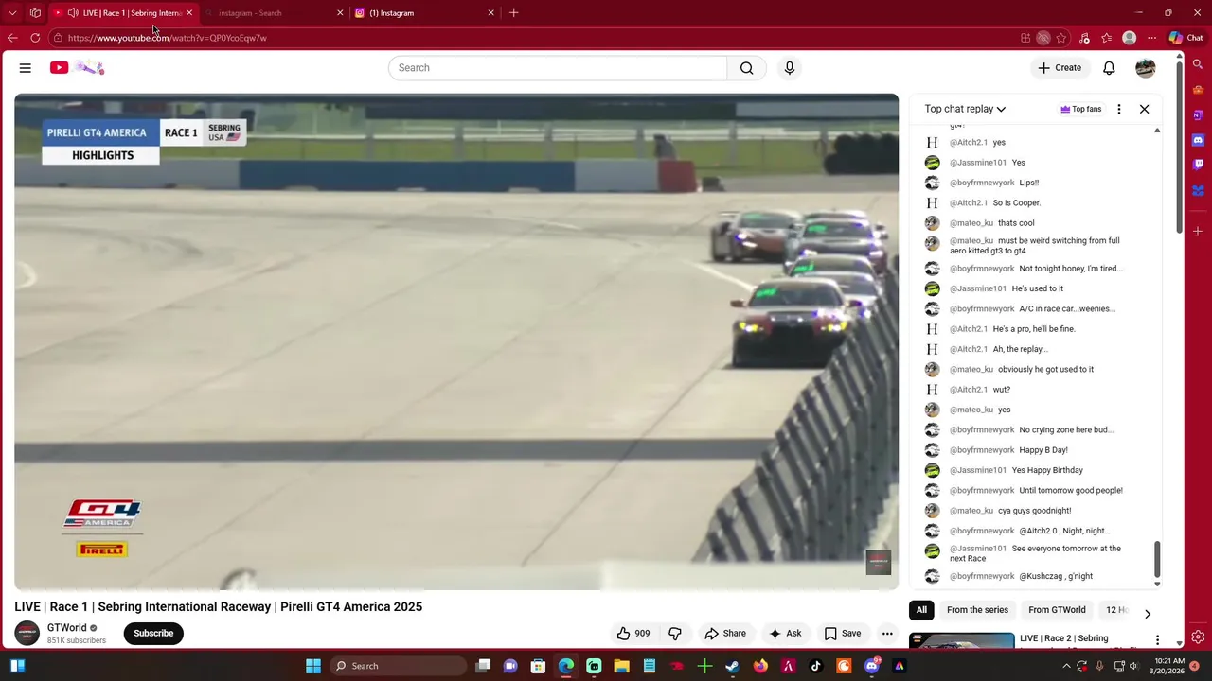
Task: Open Steam from the taskbar
Action: (732, 666)
